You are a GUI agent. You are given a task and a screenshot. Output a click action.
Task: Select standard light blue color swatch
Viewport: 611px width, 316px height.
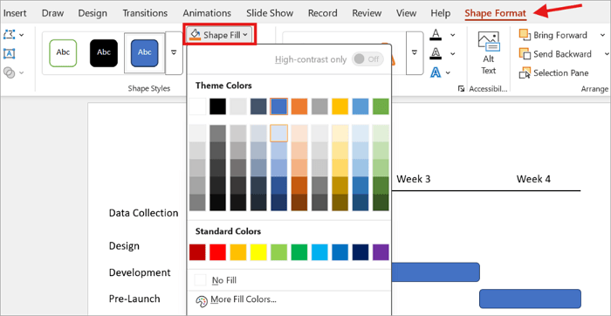coord(320,252)
